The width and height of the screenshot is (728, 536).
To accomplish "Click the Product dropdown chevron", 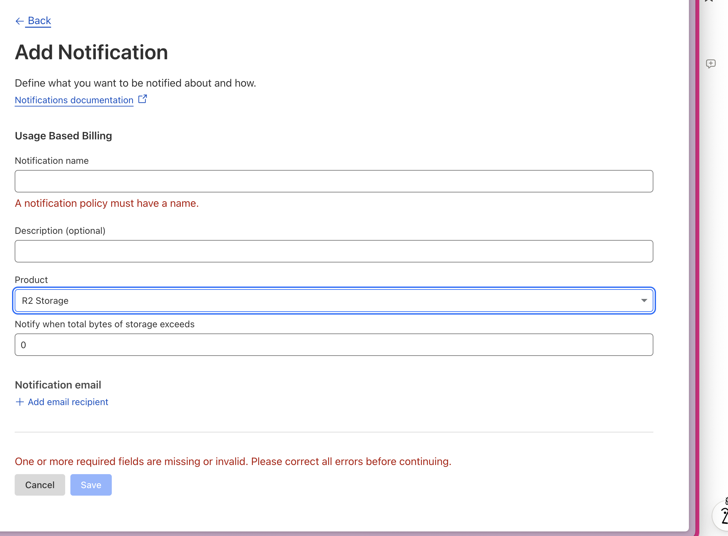I will click(644, 301).
